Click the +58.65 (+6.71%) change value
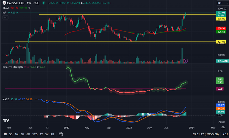This screenshot has height=138, width=229. point(101,3)
